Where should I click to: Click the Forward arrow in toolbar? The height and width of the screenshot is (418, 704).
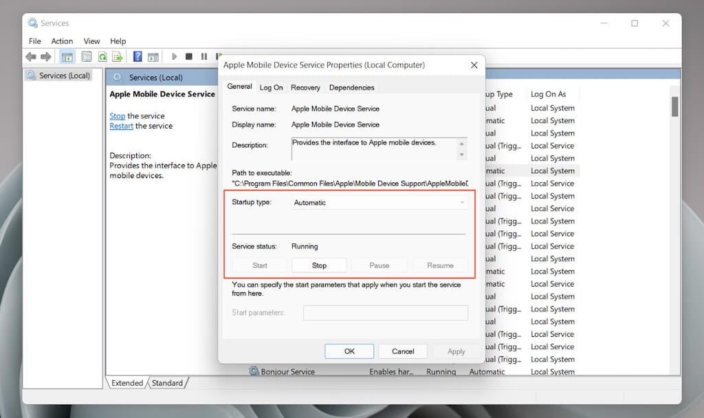pos(46,56)
